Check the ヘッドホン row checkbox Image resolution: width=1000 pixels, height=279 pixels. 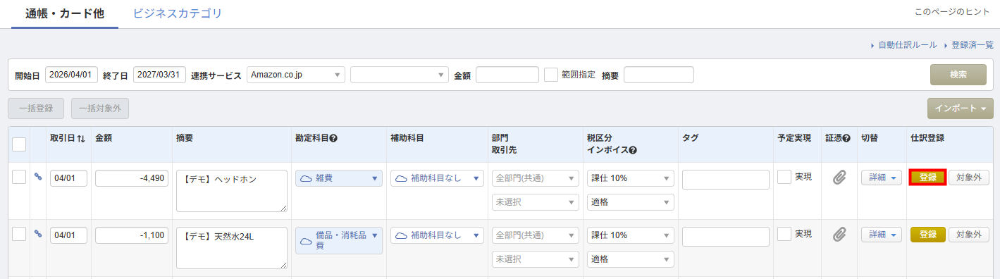point(19,178)
